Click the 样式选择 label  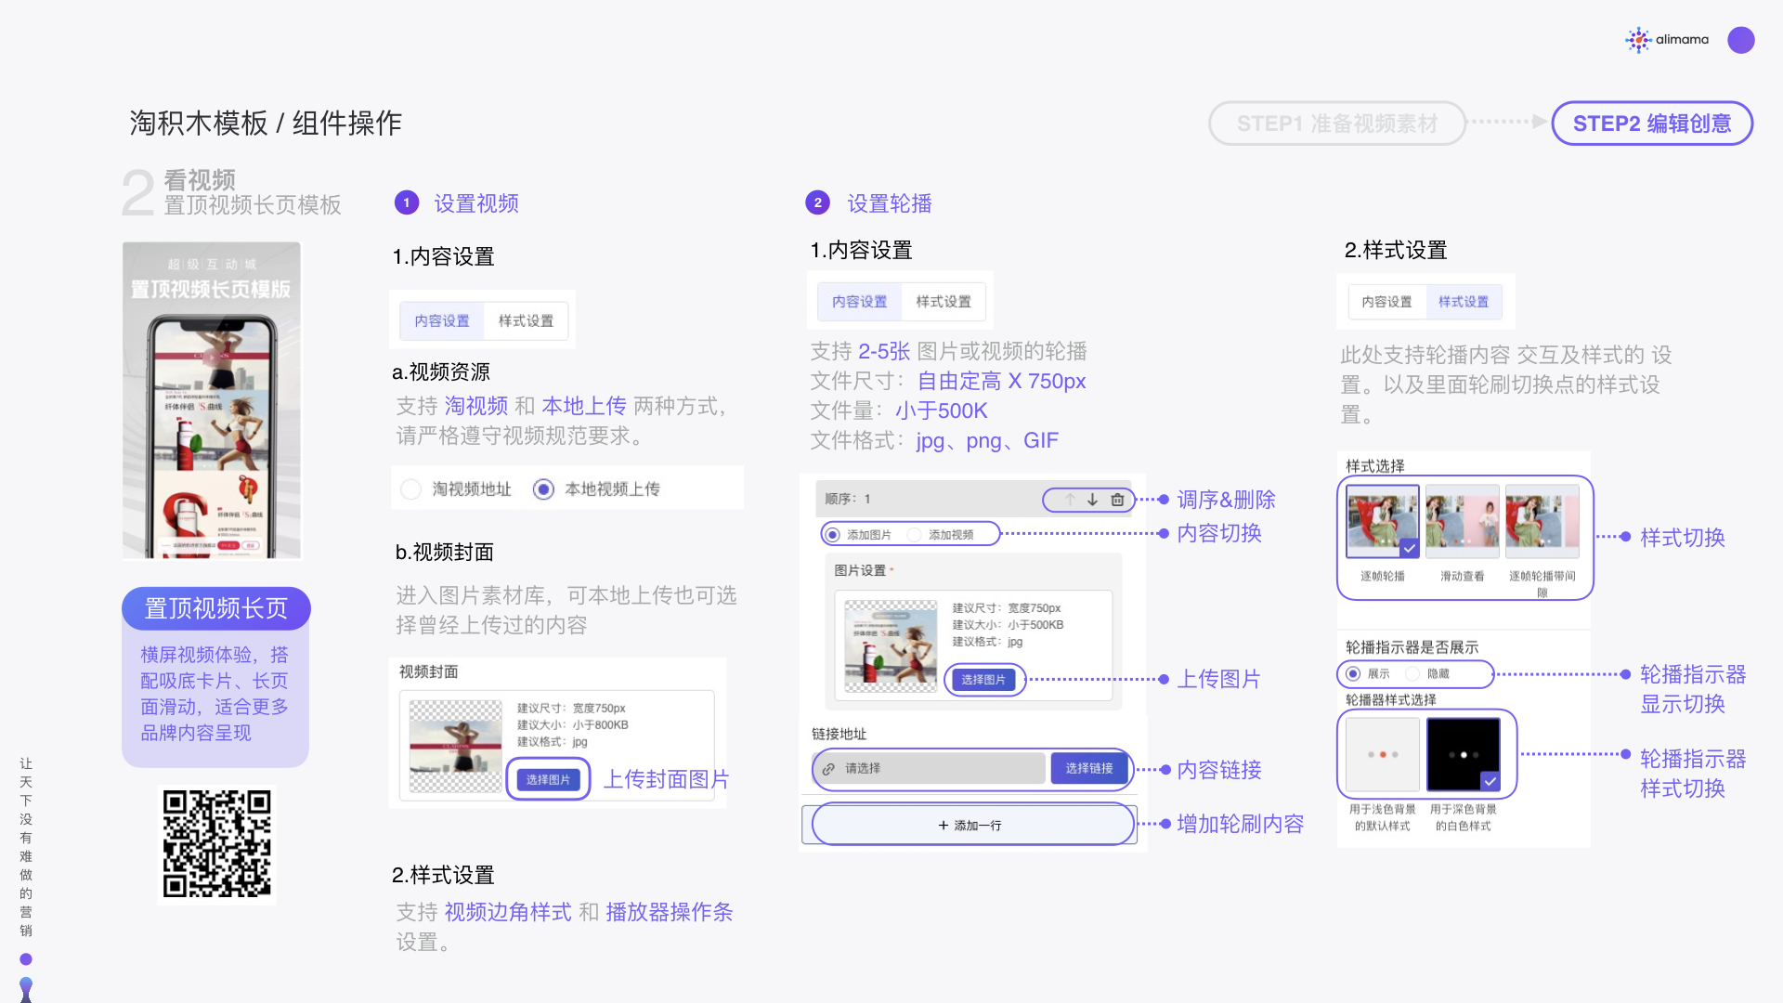[1375, 466]
